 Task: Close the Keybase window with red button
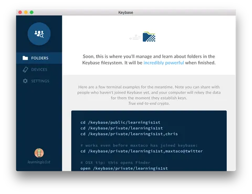tap(20, 13)
